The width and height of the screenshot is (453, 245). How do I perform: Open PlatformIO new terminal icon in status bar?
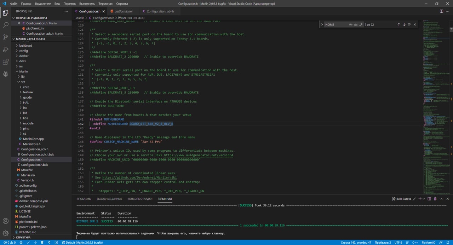pyautogui.click(x=56, y=243)
